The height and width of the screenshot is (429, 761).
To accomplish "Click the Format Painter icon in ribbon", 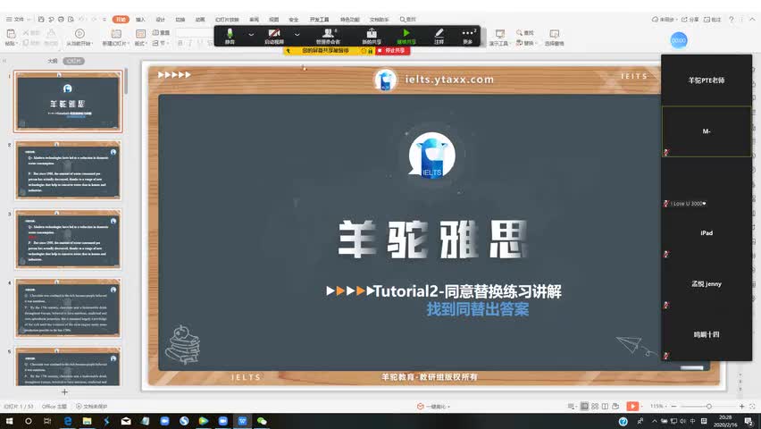I will coord(51,34).
